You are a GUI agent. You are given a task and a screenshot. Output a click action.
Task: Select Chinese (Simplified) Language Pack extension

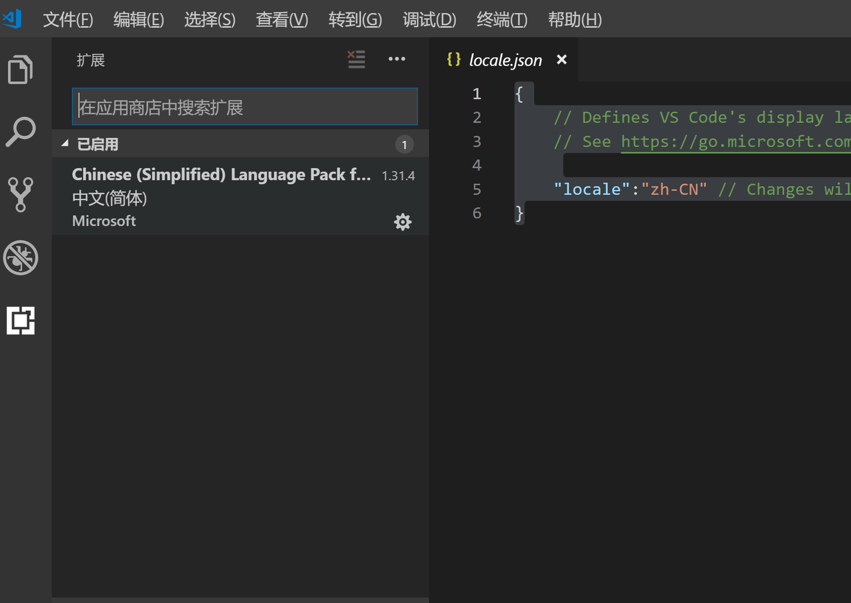(x=240, y=196)
